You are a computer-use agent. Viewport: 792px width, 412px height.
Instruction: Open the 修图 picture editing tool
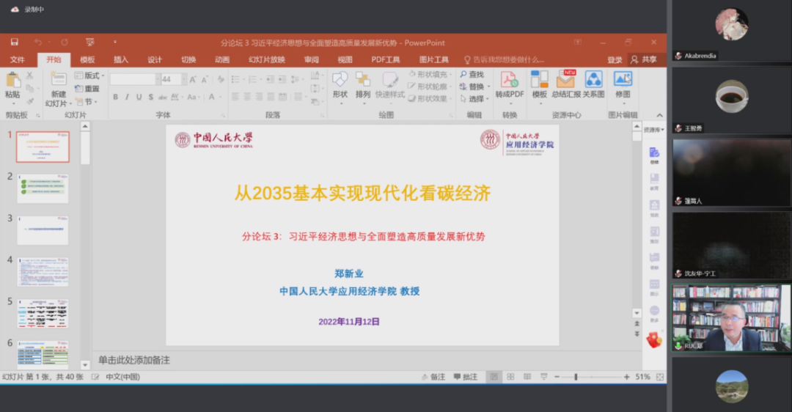tap(623, 80)
